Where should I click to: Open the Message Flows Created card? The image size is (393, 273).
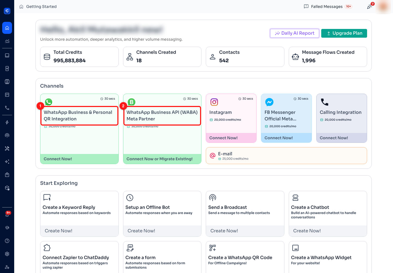(x=328, y=57)
